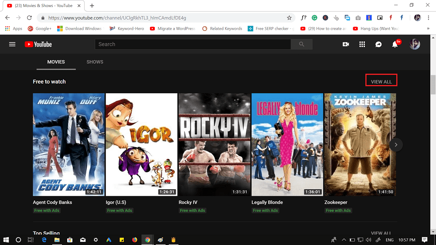Open the Keyword-Hero bookmark

click(126, 28)
